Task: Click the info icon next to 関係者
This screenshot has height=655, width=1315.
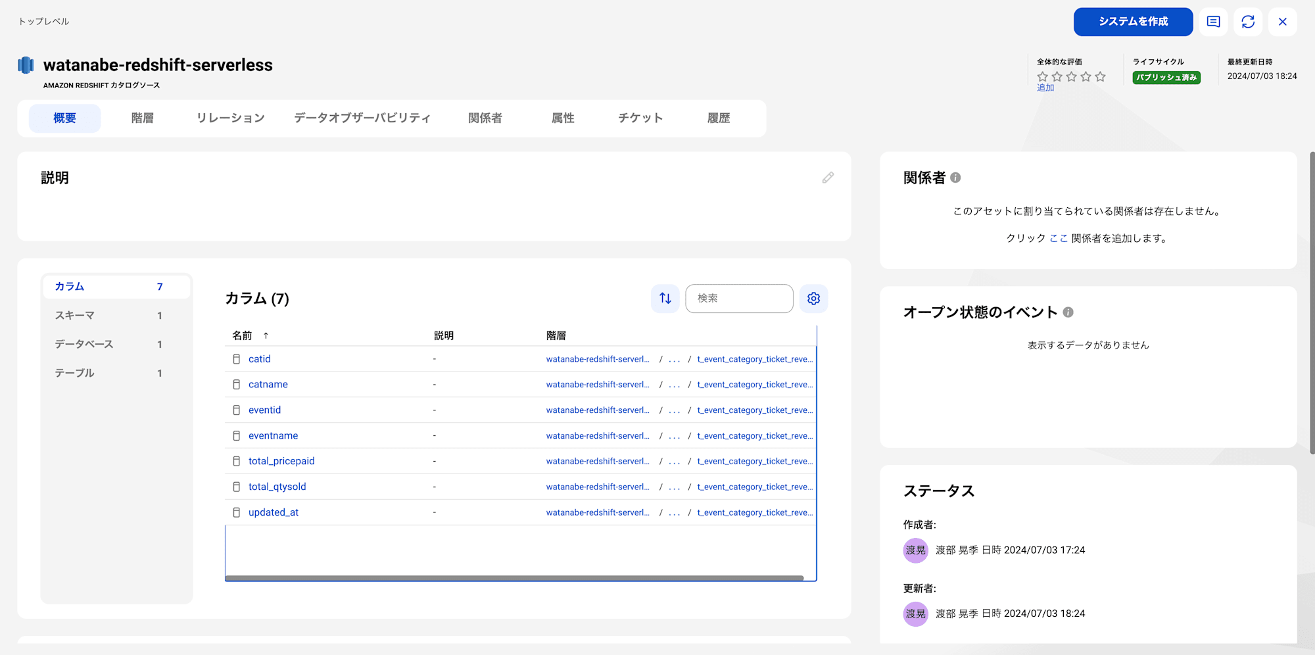Action: click(955, 178)
